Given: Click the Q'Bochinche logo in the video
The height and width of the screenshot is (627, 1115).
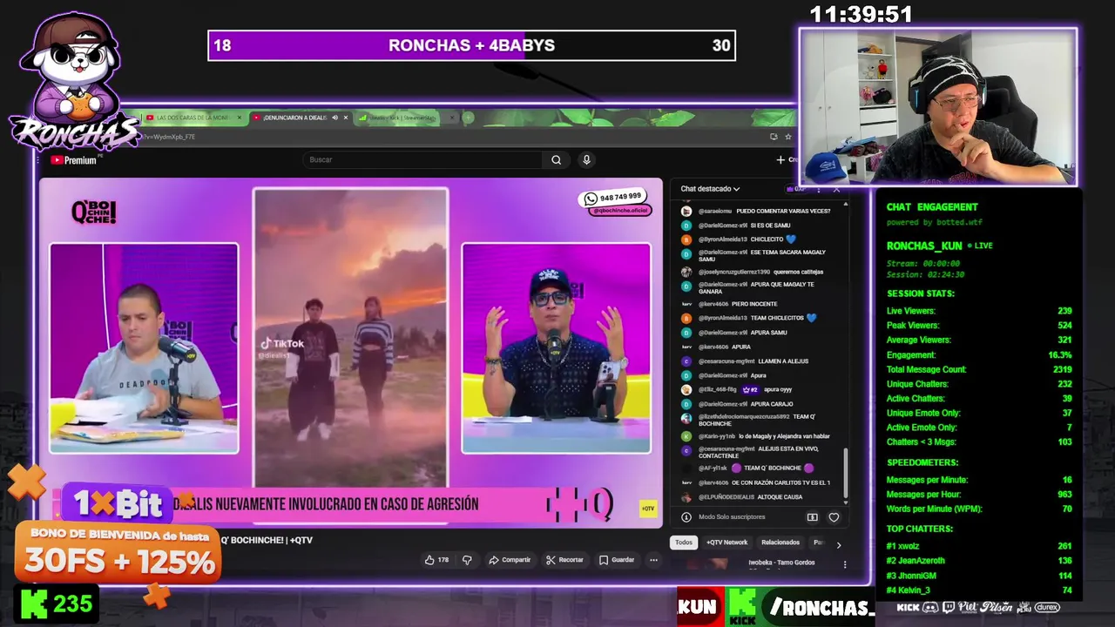Looking at the screenshot, I should (93, 212).
